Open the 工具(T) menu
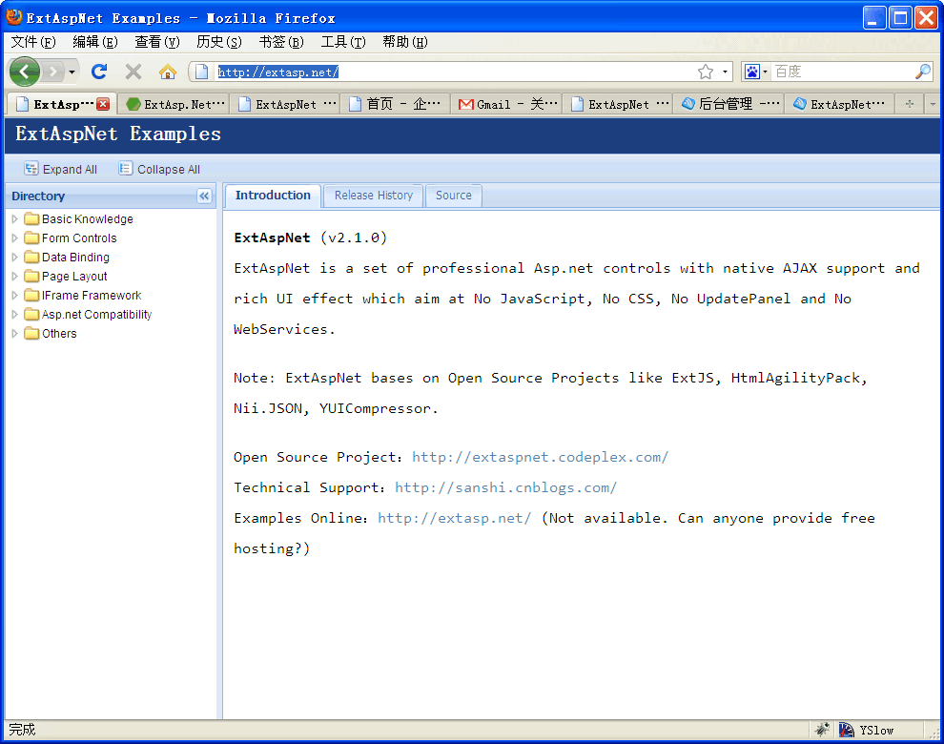This screenshot has width=944, height=744. click(343, 42)
